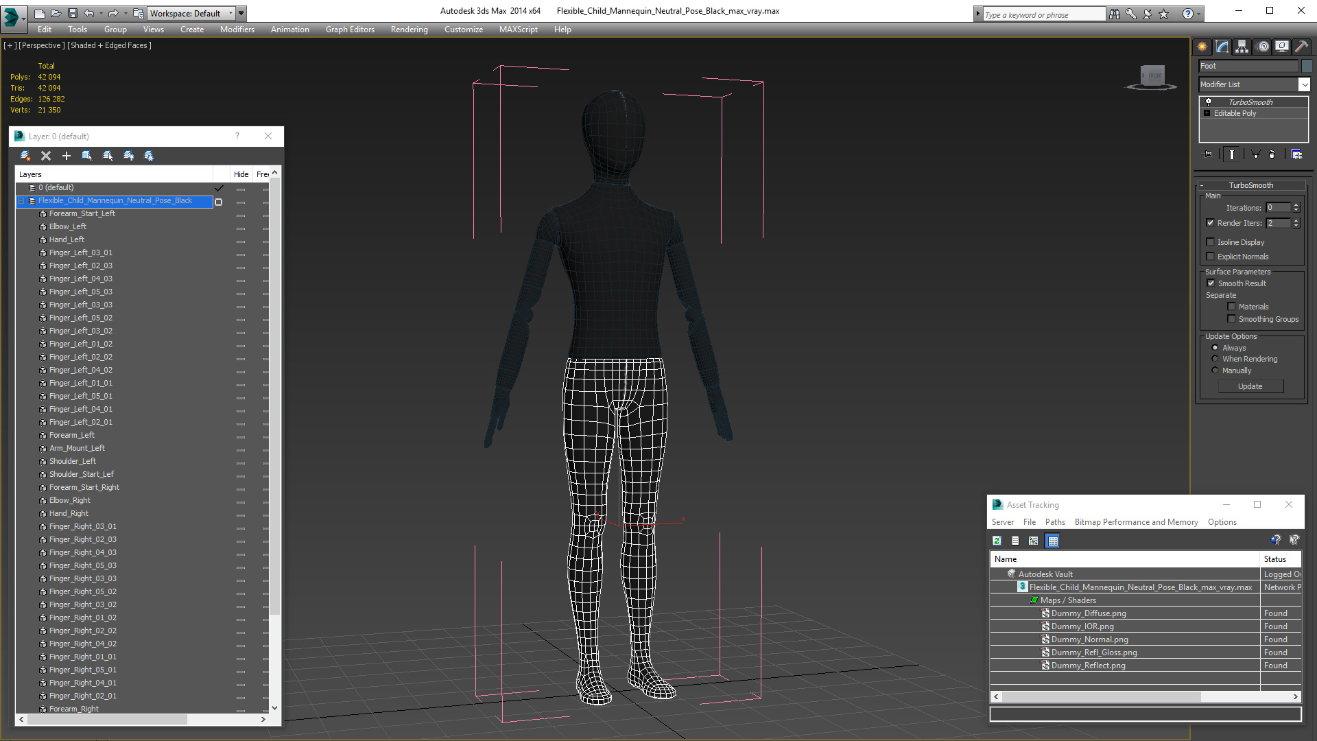The width and height of the screenshot is (1317, 741).
Task: Toggle the Smooth Result checkbox
Action: 1211,283
